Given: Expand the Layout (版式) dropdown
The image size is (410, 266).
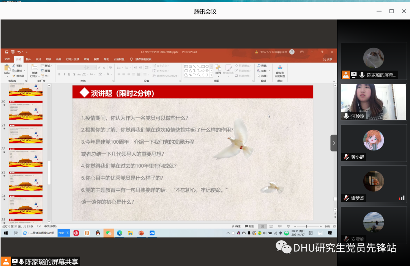Looking at the screenshot, I should point(47,66).
